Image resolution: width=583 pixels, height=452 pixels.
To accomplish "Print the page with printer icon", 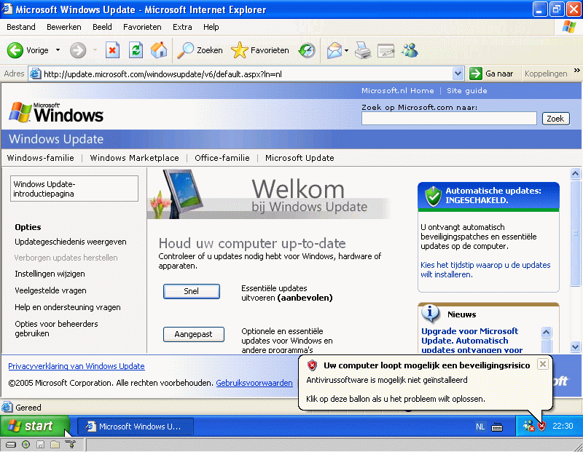I will (x=363, y=50).
